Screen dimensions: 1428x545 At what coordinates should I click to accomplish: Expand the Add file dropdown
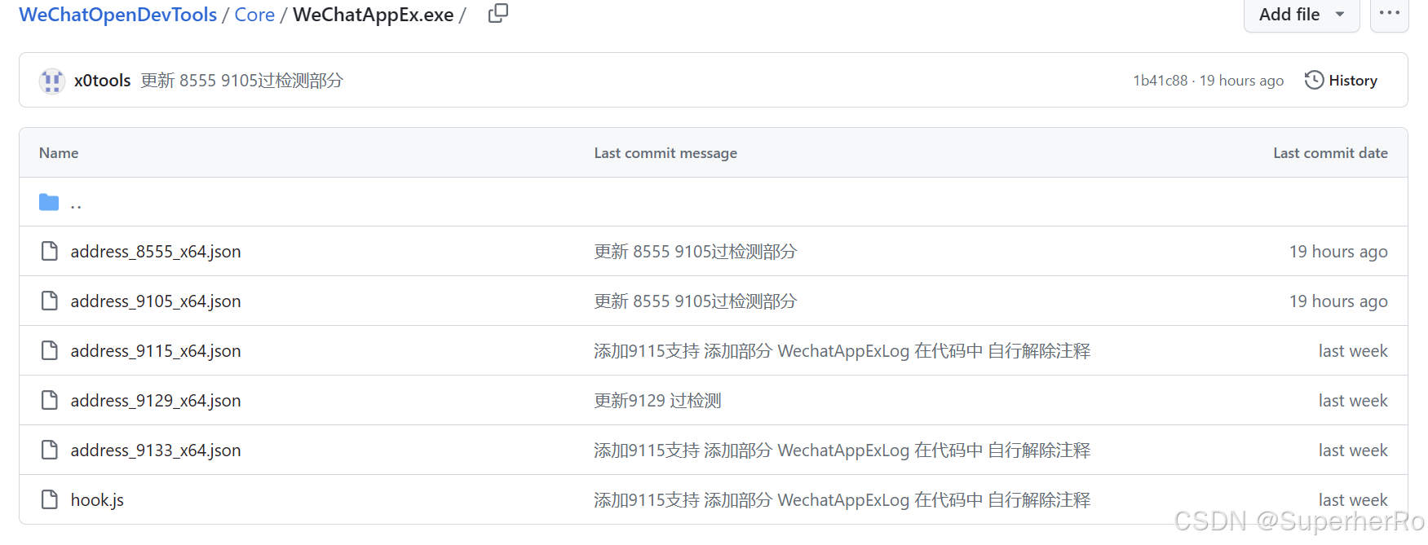click(1302, 14)
